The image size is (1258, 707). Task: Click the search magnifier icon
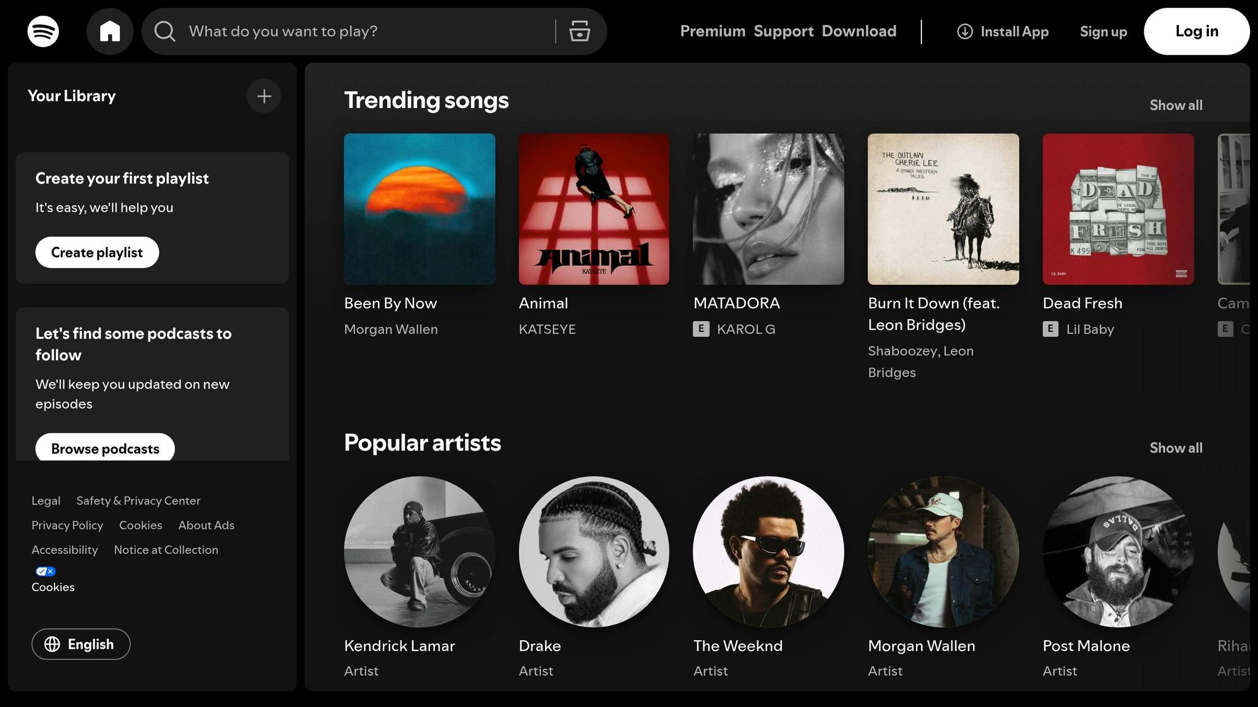coord(165,31)
